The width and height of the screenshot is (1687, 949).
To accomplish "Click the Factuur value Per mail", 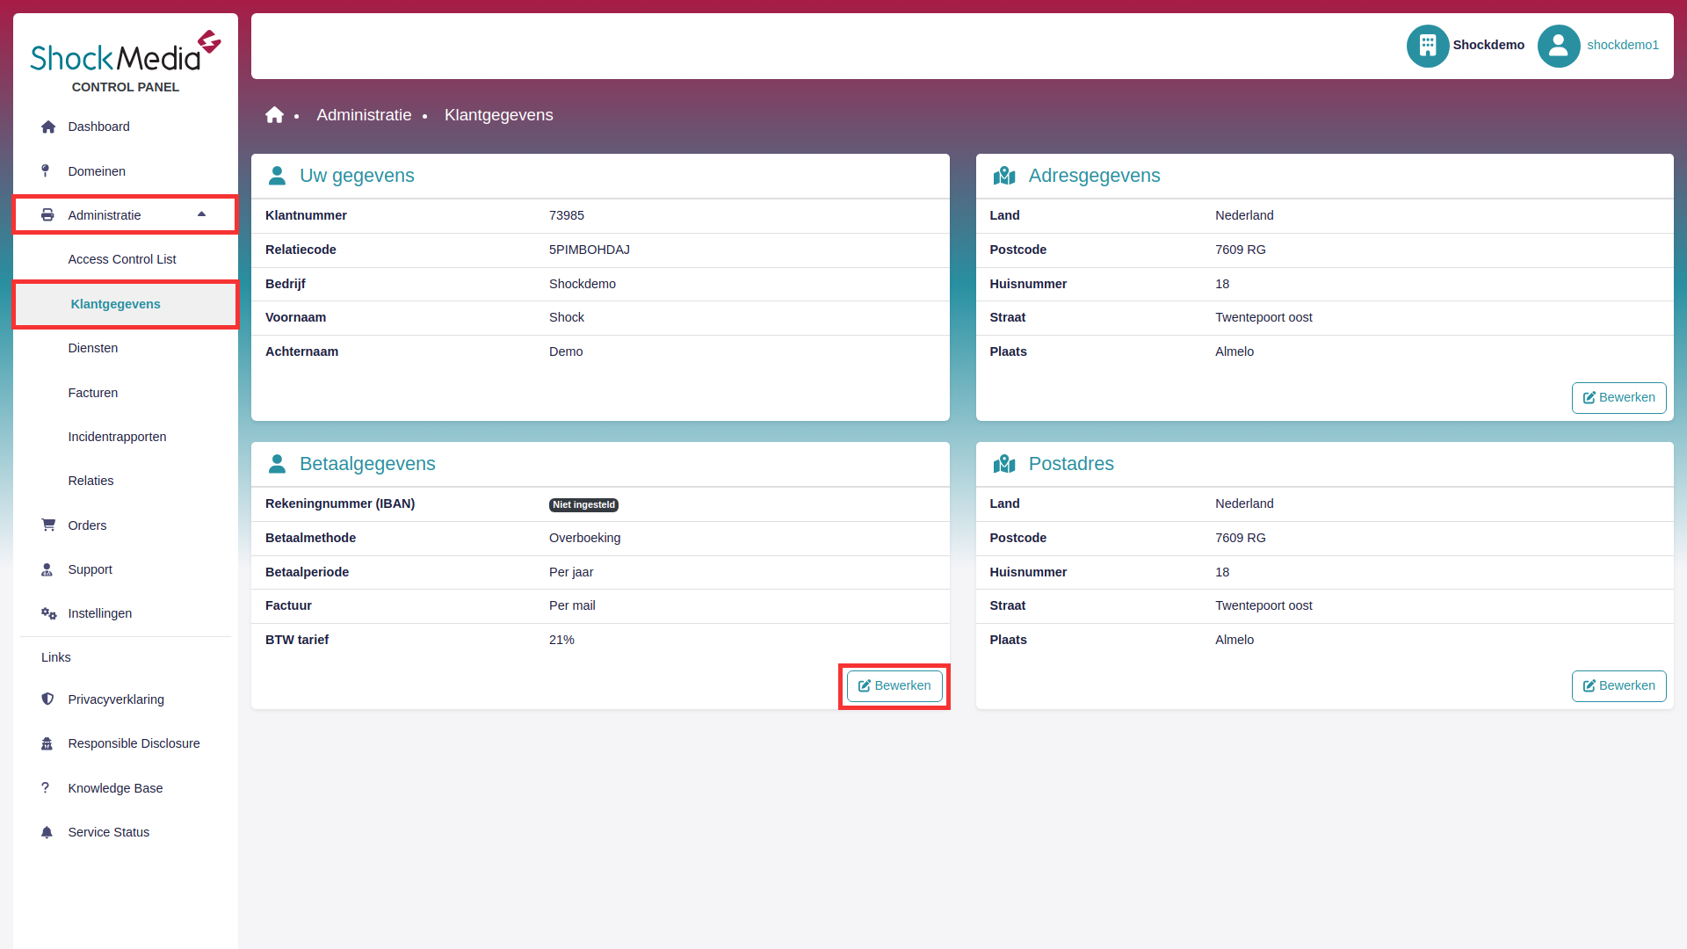I will pos(572,605).
